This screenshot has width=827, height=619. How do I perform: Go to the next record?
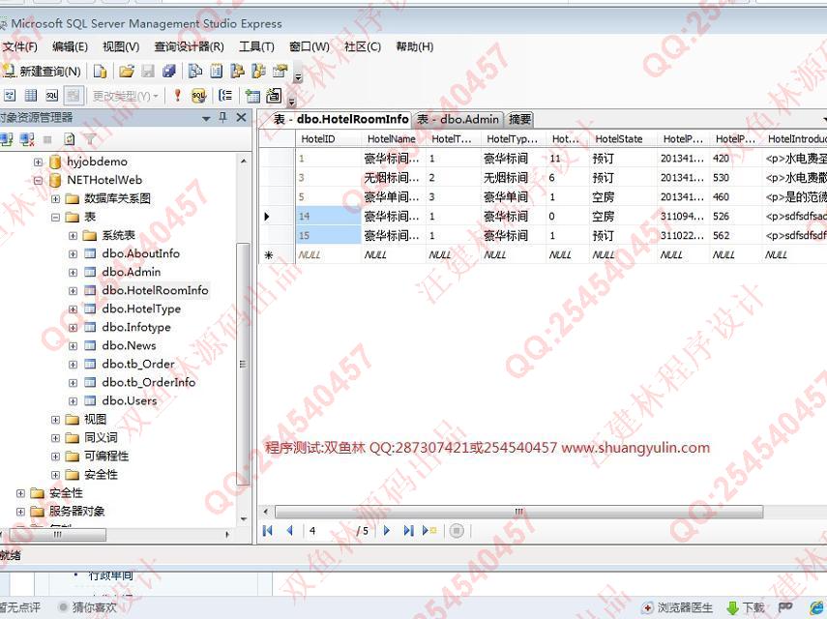point(387,530)
